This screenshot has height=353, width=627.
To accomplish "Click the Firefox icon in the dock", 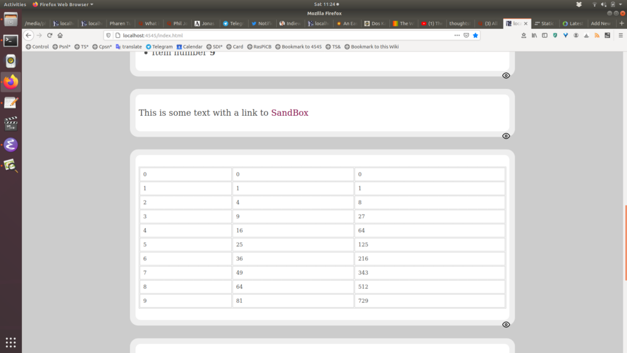I will tap(11, 82).
